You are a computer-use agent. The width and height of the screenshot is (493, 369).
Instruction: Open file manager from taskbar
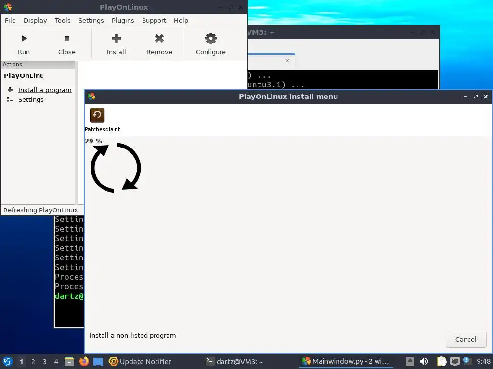click(x=69, y=361)
